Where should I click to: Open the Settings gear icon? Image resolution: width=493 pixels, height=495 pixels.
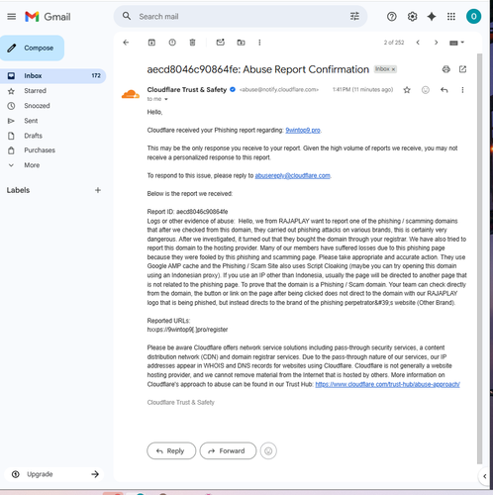[412, 17]
